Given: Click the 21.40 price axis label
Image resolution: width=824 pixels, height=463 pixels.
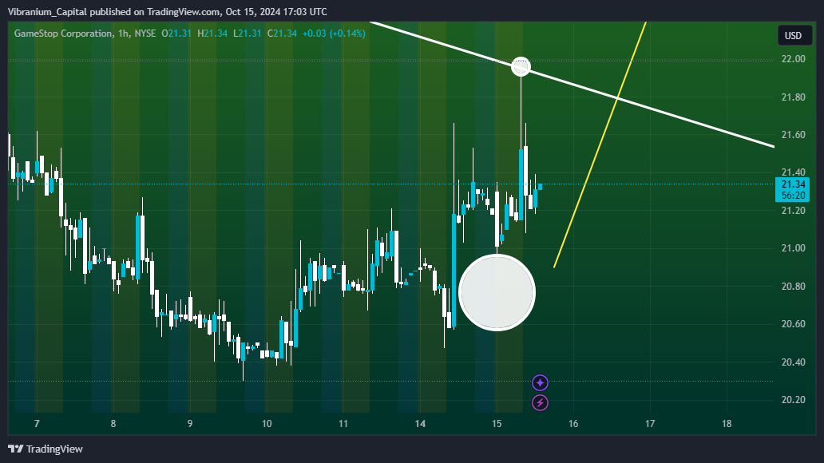Looking at the screenshot, I should 793,172.
